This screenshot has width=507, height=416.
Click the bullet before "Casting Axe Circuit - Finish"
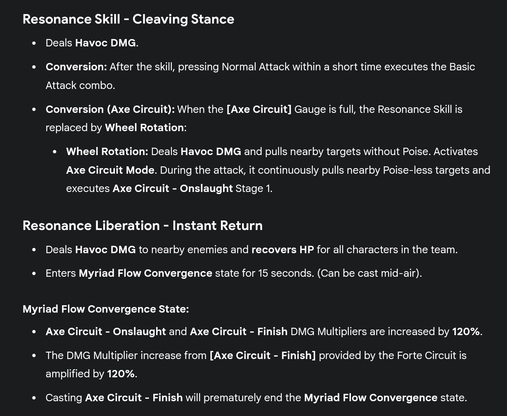(x=34, y=398)
